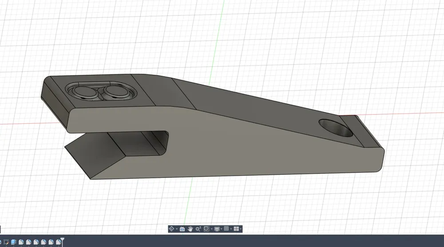444x247 pixels.
Task: Select the Zoom magnifier tool
Action: point(198,229)
